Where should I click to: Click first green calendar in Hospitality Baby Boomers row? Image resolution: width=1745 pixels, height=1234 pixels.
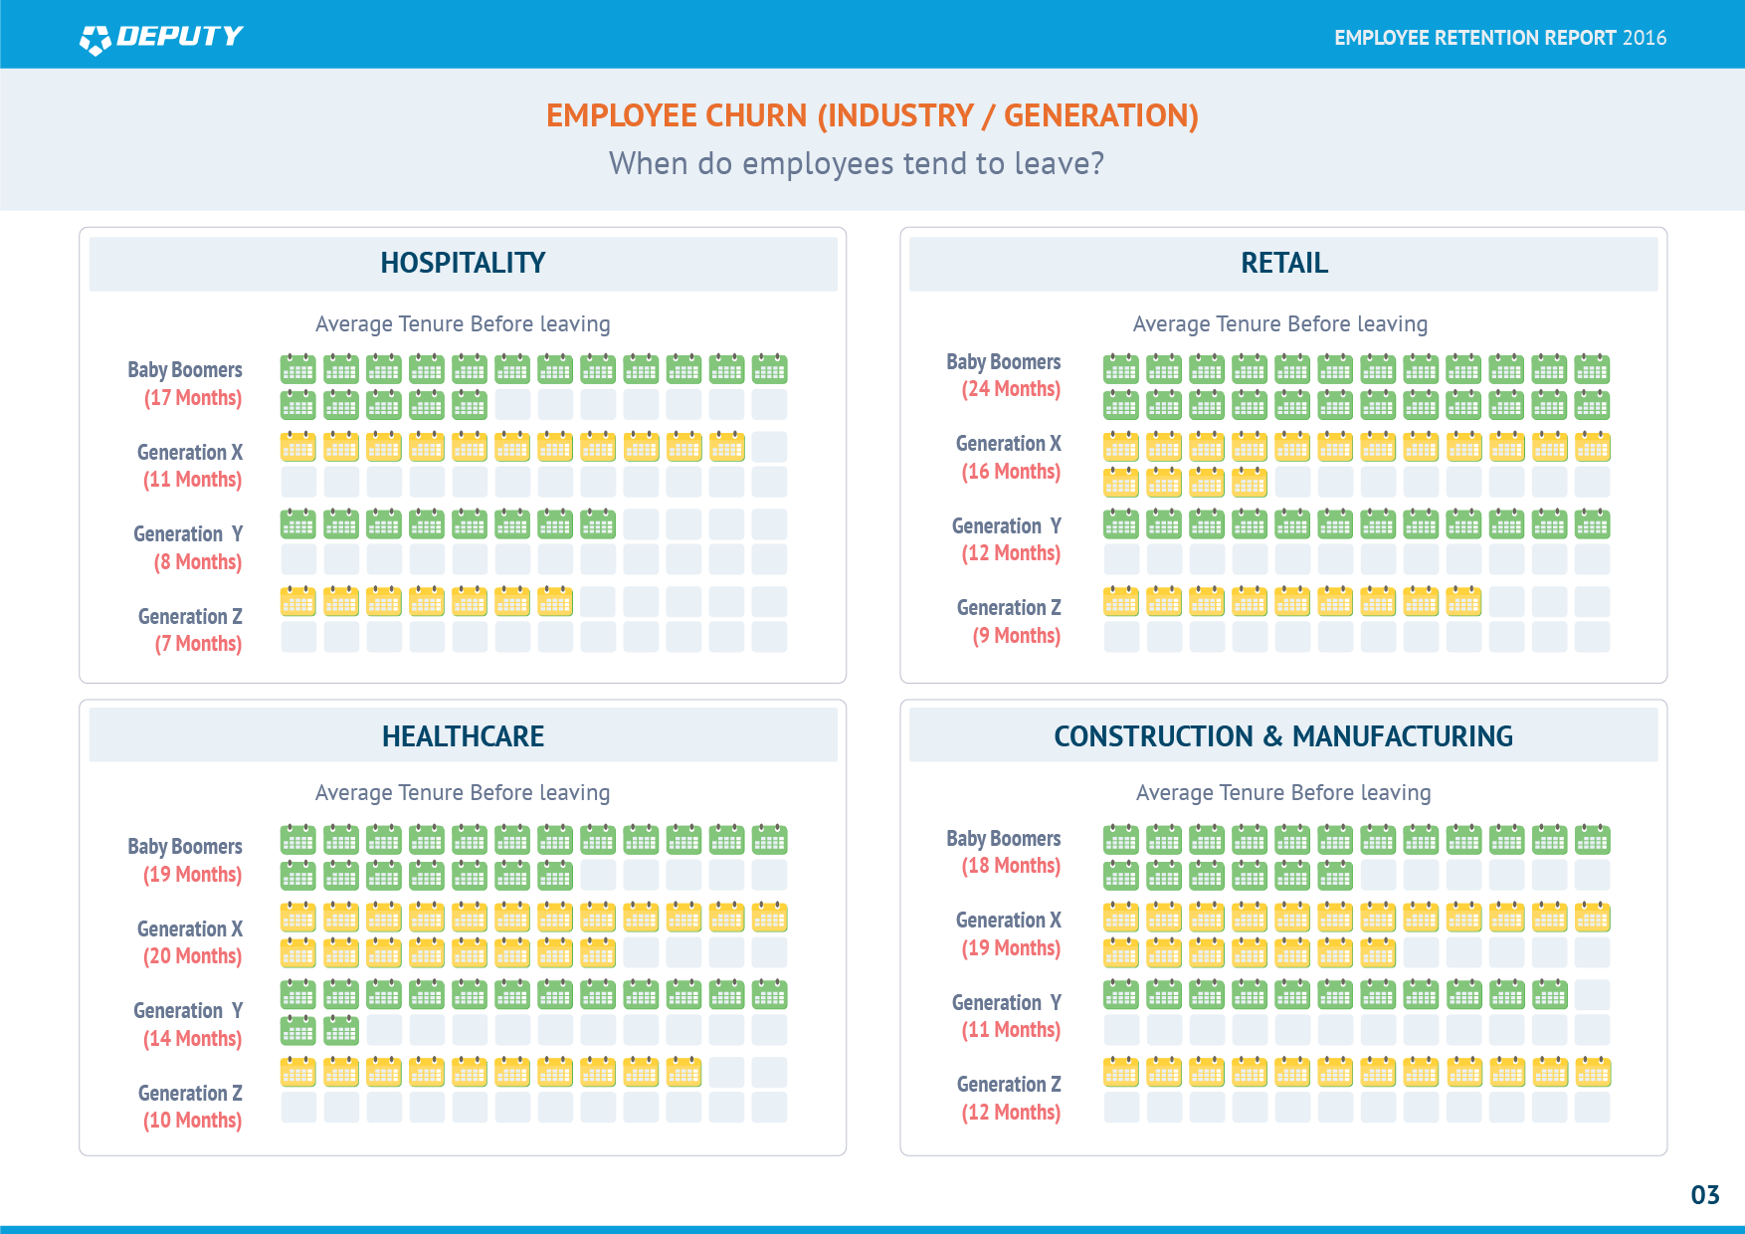(x=297, y=369)
